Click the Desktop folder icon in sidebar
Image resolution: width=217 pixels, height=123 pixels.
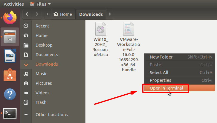click(x=26, y=45)
